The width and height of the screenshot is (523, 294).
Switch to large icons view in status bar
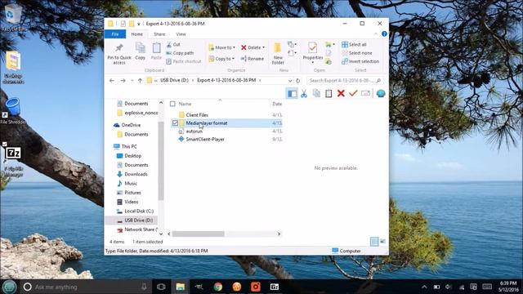(383, 242)
